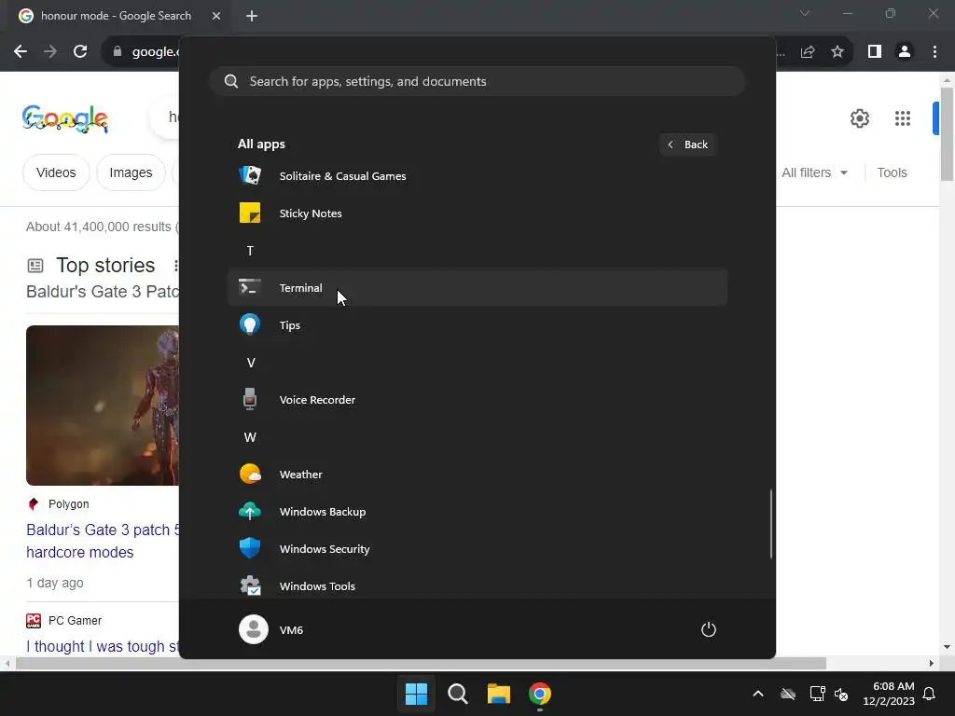Bookmark this page with the star
The width and height of the screenshot is (955, 716).
click(x=837, y=52)
